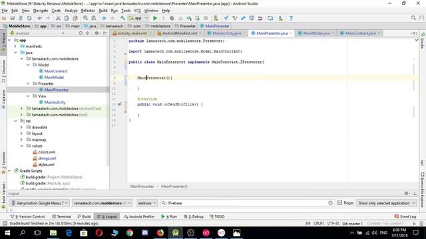Open the TODO tool window
The height and width of the screenshot is (239, 426).
tap(217, 216)
